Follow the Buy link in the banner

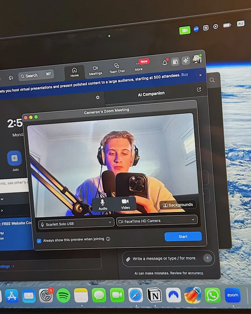pos(184,75)
